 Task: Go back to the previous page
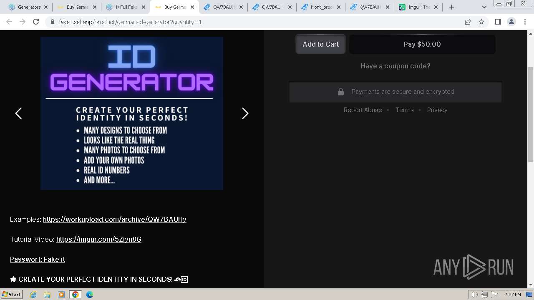9,22
